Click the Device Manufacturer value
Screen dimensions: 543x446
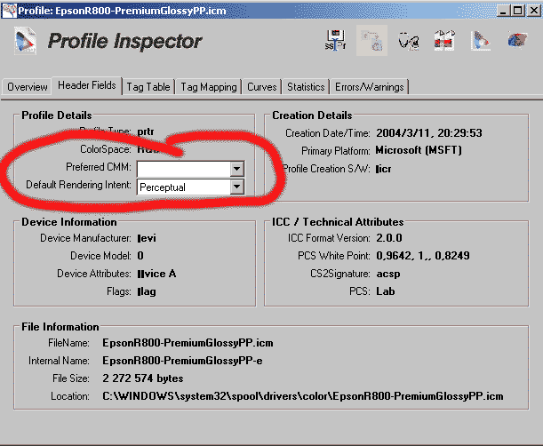[147, 238]
